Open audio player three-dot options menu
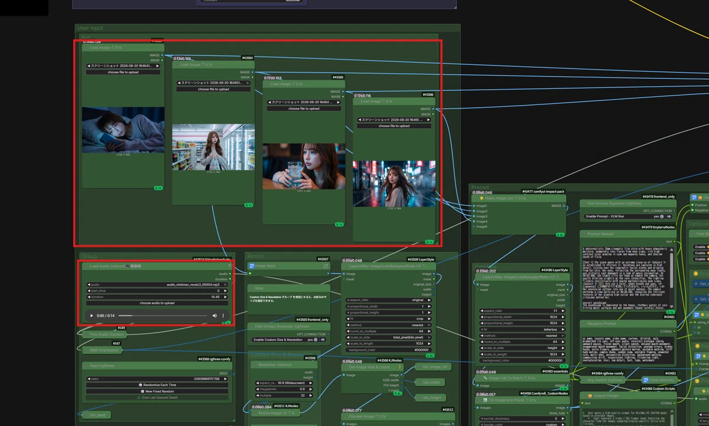The height and width of the screenshot is (426, 709). tap(223, 316)
